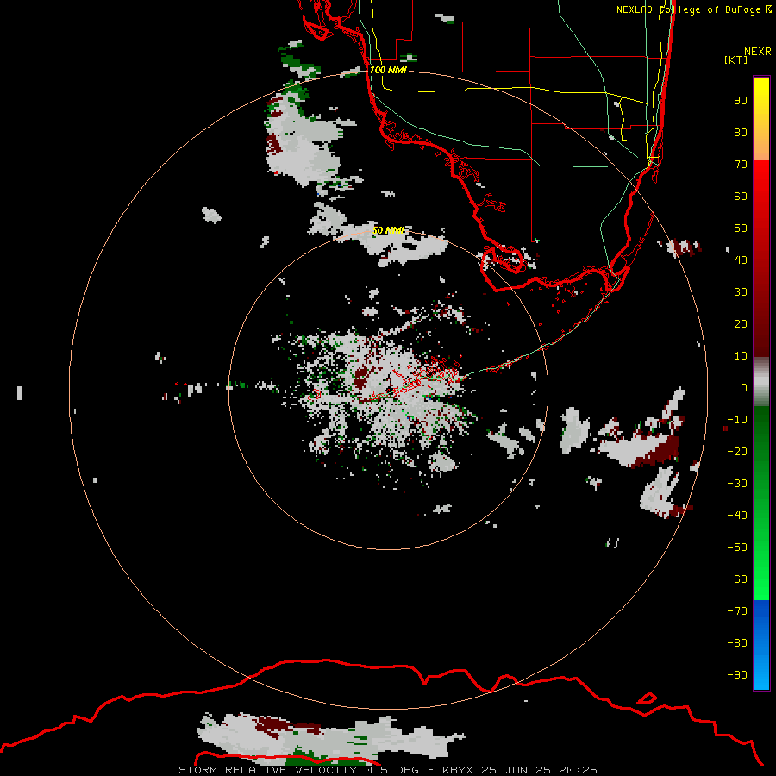Screen dimensions: 776x776
Task: Click the "20" value on the velocity scale
Action: click(741, 324)
